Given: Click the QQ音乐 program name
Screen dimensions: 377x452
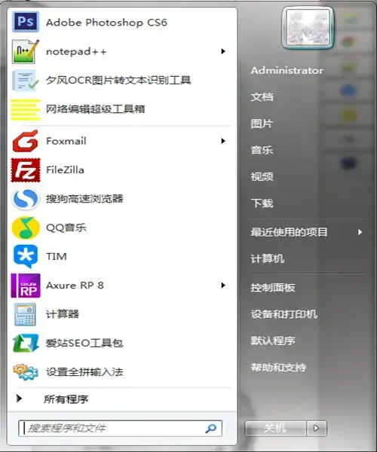Looking at the screenshot, I should click(x=66, y=228).
